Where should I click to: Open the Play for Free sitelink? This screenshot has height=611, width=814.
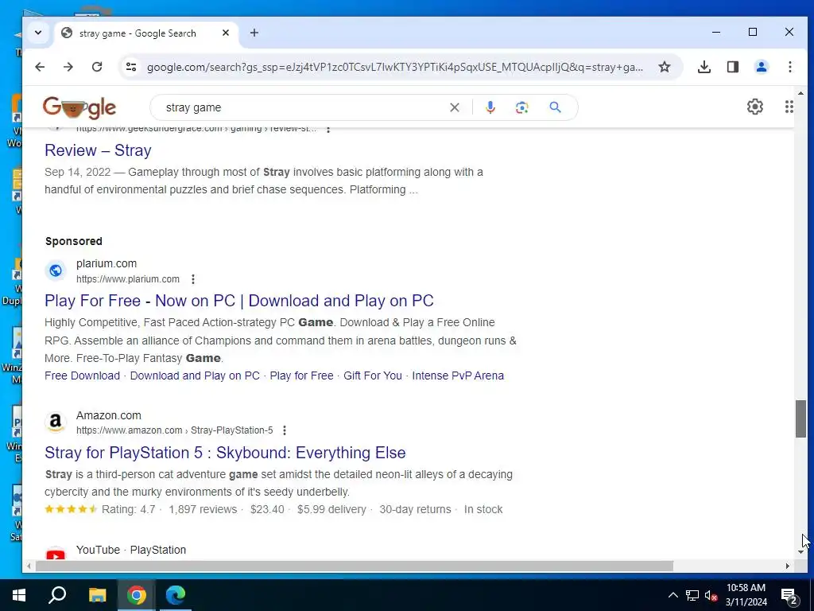(x=301, y=376)
